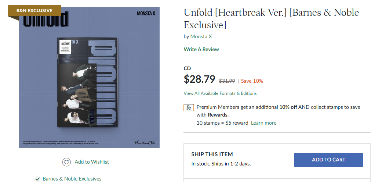Open the Barnes & Noble Exclusives link
The width and height of the screenshot is (375, 182).
pyautogui.click(x=72, y=179)
